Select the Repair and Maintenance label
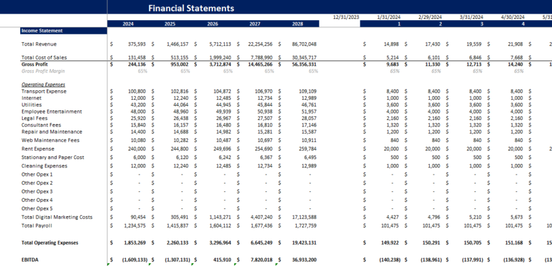Screen dimensions: 552x266 click(x=52, y=132)
